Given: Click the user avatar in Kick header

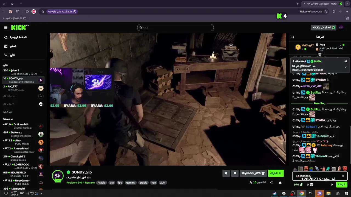Looking at the screenshot, I should click(x=341, y=27).
